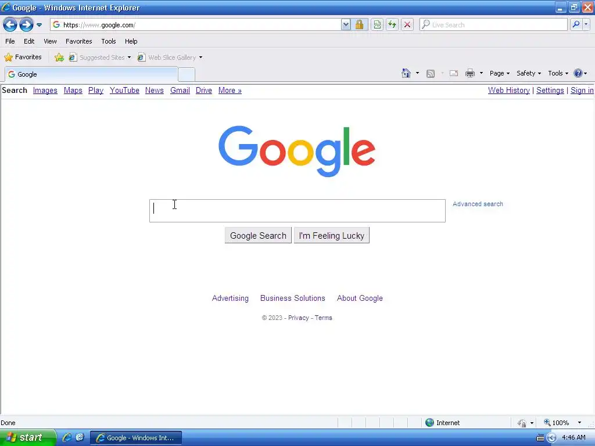This screenshot has width=595, height=446.
Task: Open Web Slice Gallery dropdown
Action: pos(170,57)
